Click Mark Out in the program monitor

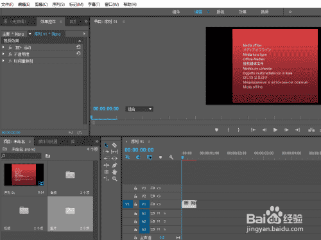[238, 130]
